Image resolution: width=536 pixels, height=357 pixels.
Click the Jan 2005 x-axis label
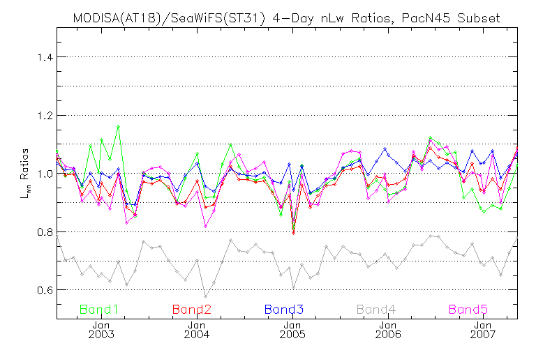(292, 330)
